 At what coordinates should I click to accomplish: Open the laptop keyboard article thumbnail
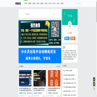point(40,78)
